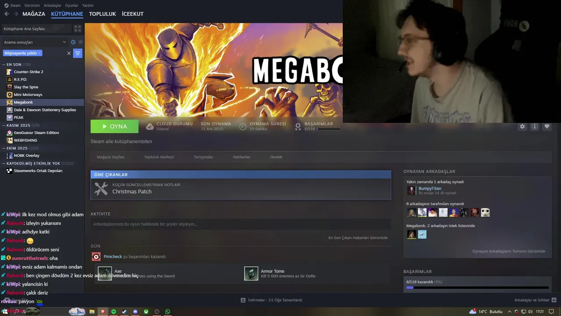This screenshot has height=316, width=561.
Task: Open the Tartışmalar link
Action: pyautogui.click(x=203, y=157)
